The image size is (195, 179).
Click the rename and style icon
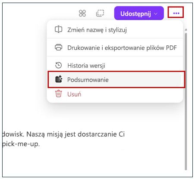59,29
